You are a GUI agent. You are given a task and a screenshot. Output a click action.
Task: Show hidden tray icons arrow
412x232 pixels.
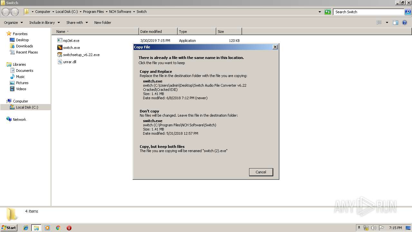coord(359,228)
